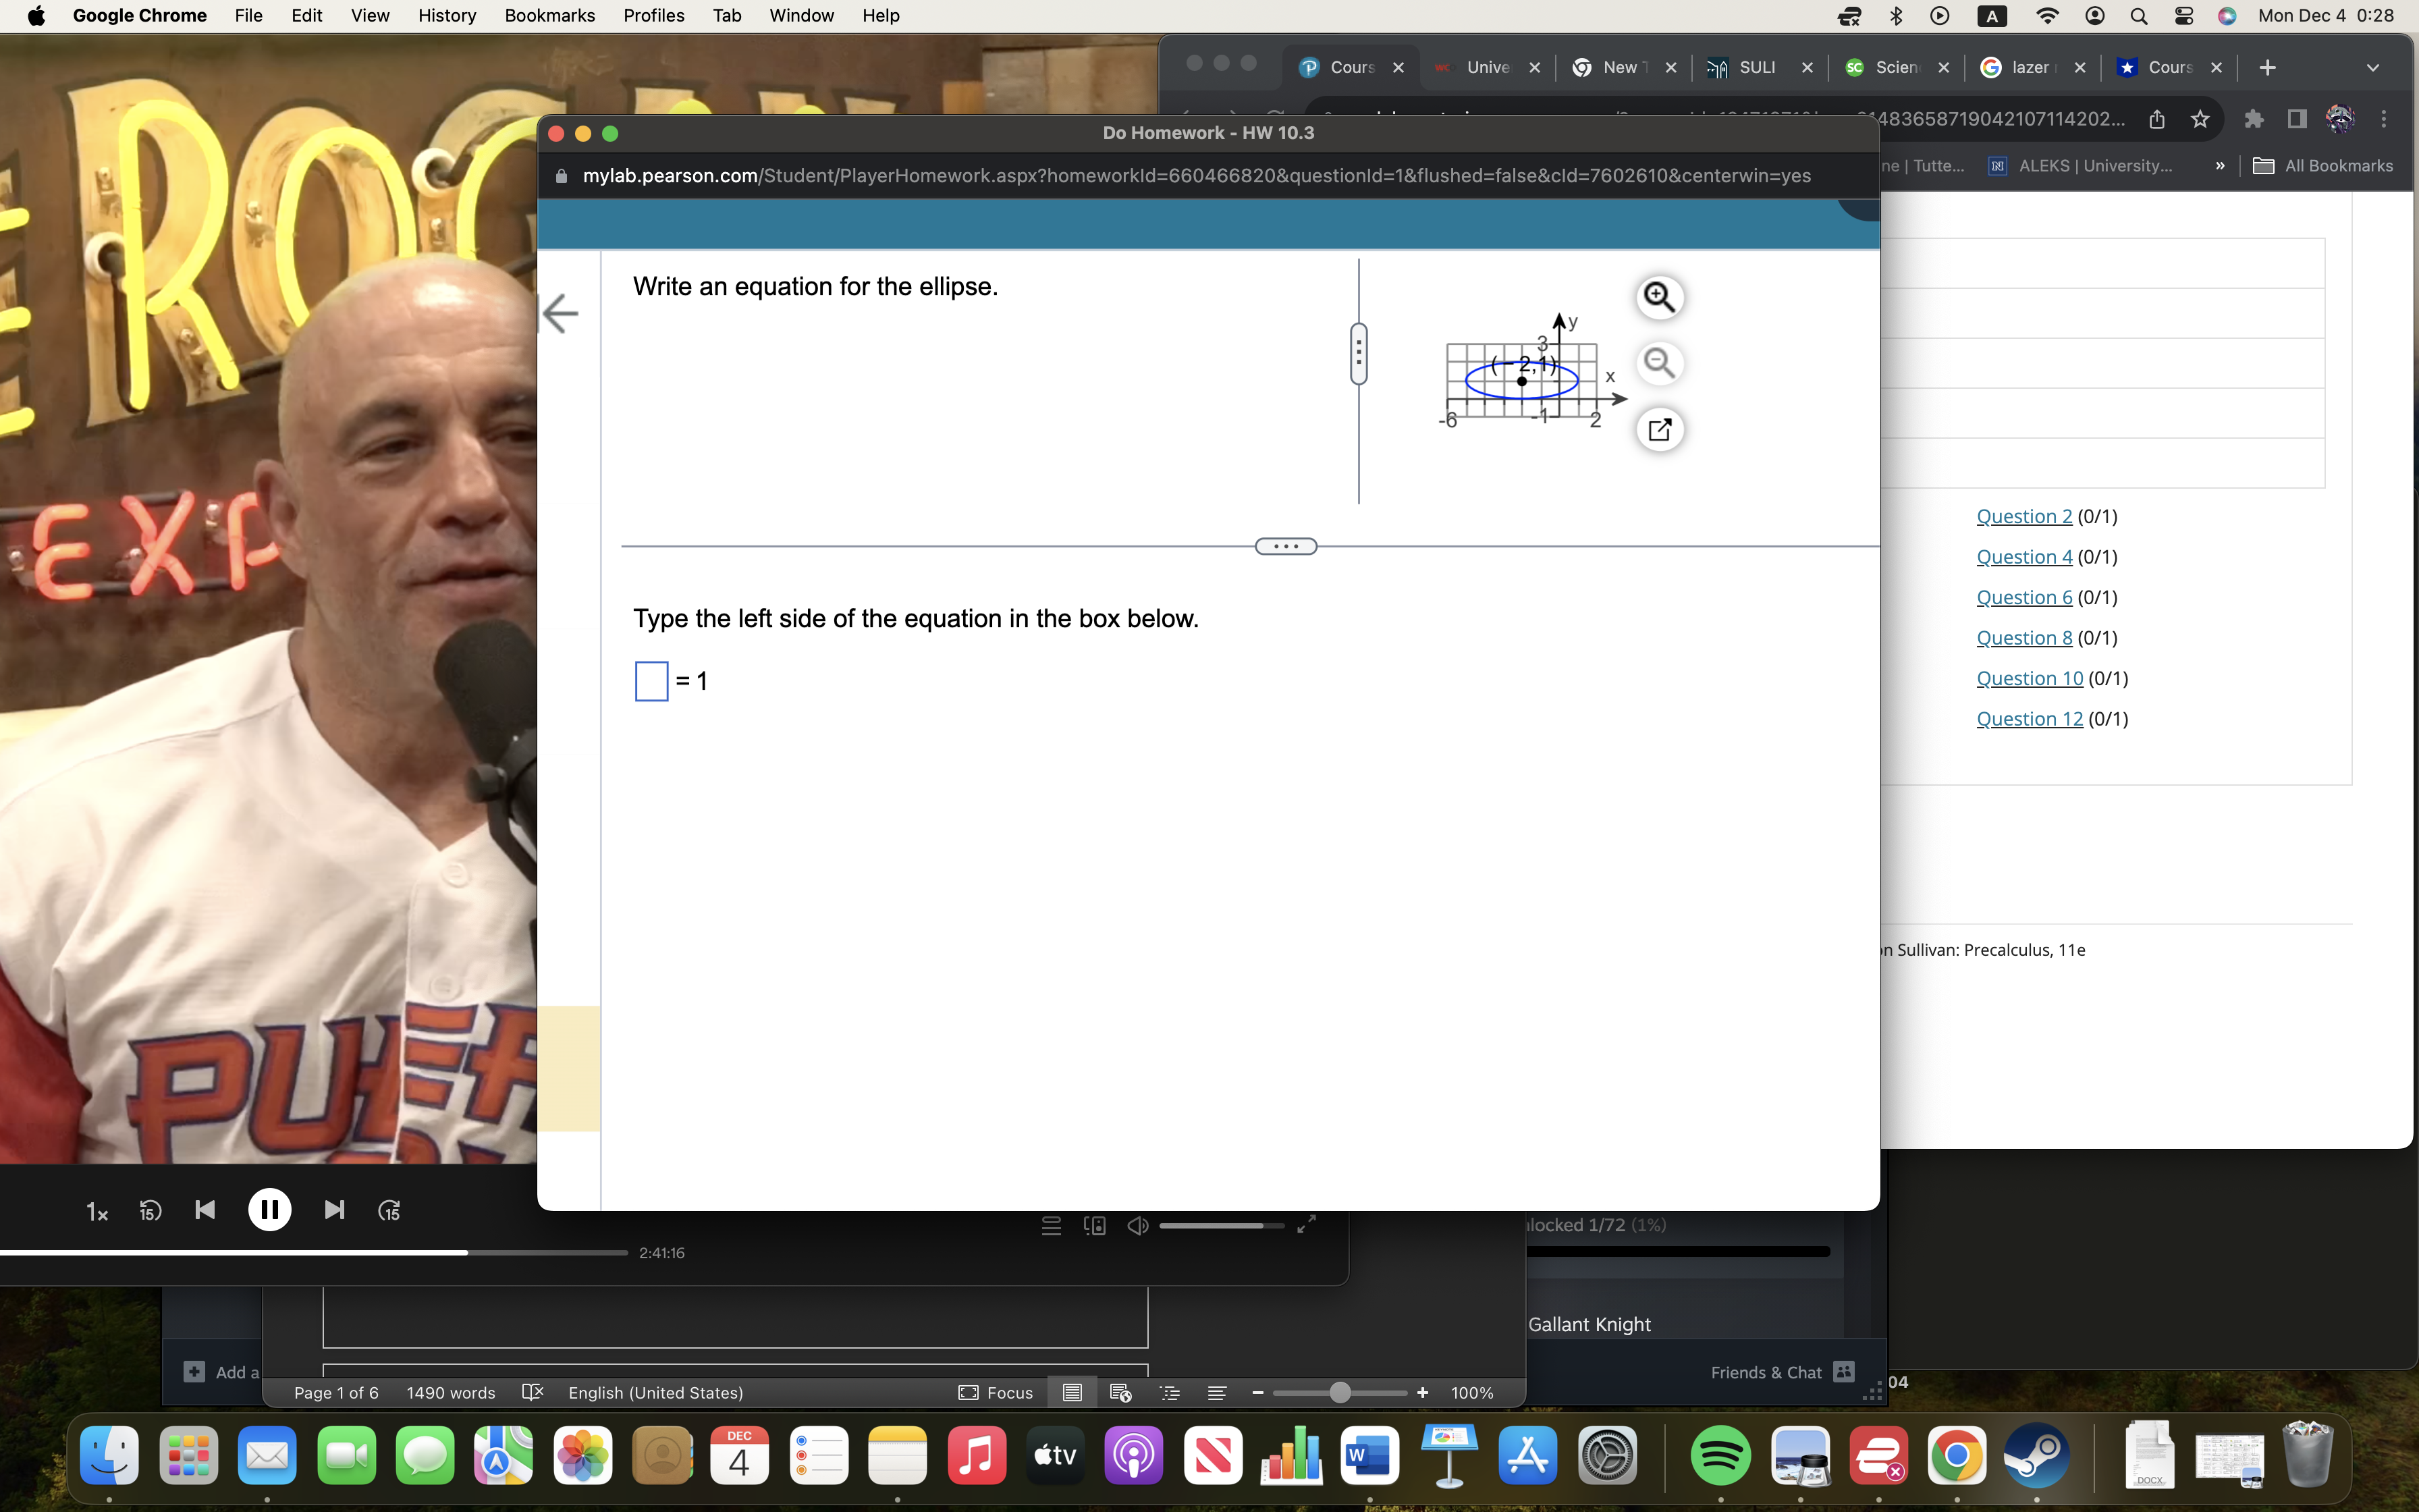This screenshot has width=2419, height=1512.
Task: Zoom in on the ellipse graph
Action: coord(1659,297)
